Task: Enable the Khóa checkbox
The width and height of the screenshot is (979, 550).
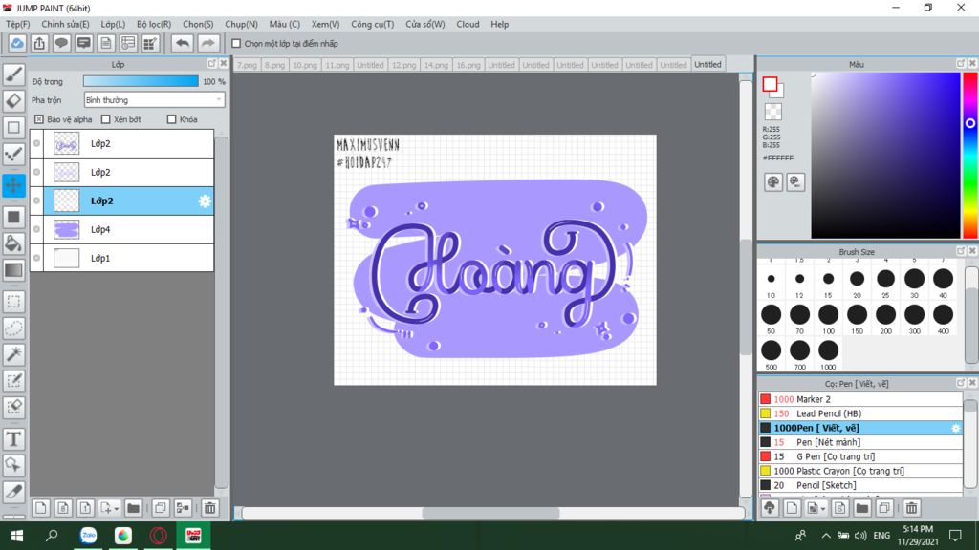Action: [x=172, y=119]
